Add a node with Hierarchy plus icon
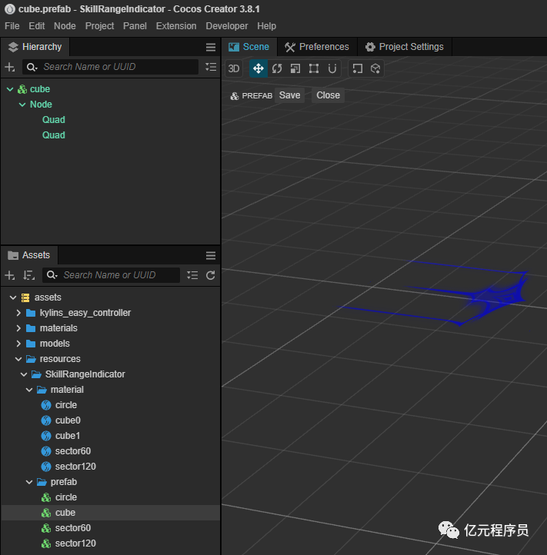 click(10, 67)
